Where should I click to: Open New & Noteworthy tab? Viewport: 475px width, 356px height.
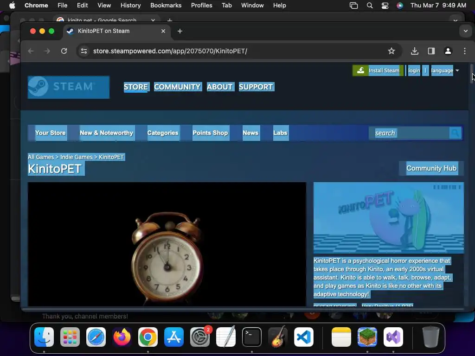pos(106,133)
